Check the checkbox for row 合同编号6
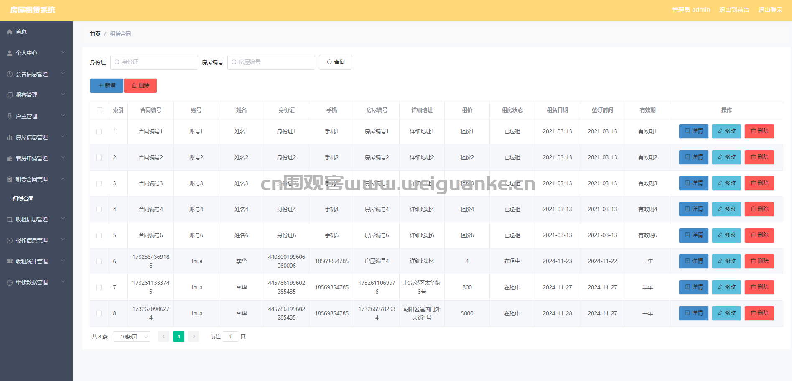 (99, 235)
